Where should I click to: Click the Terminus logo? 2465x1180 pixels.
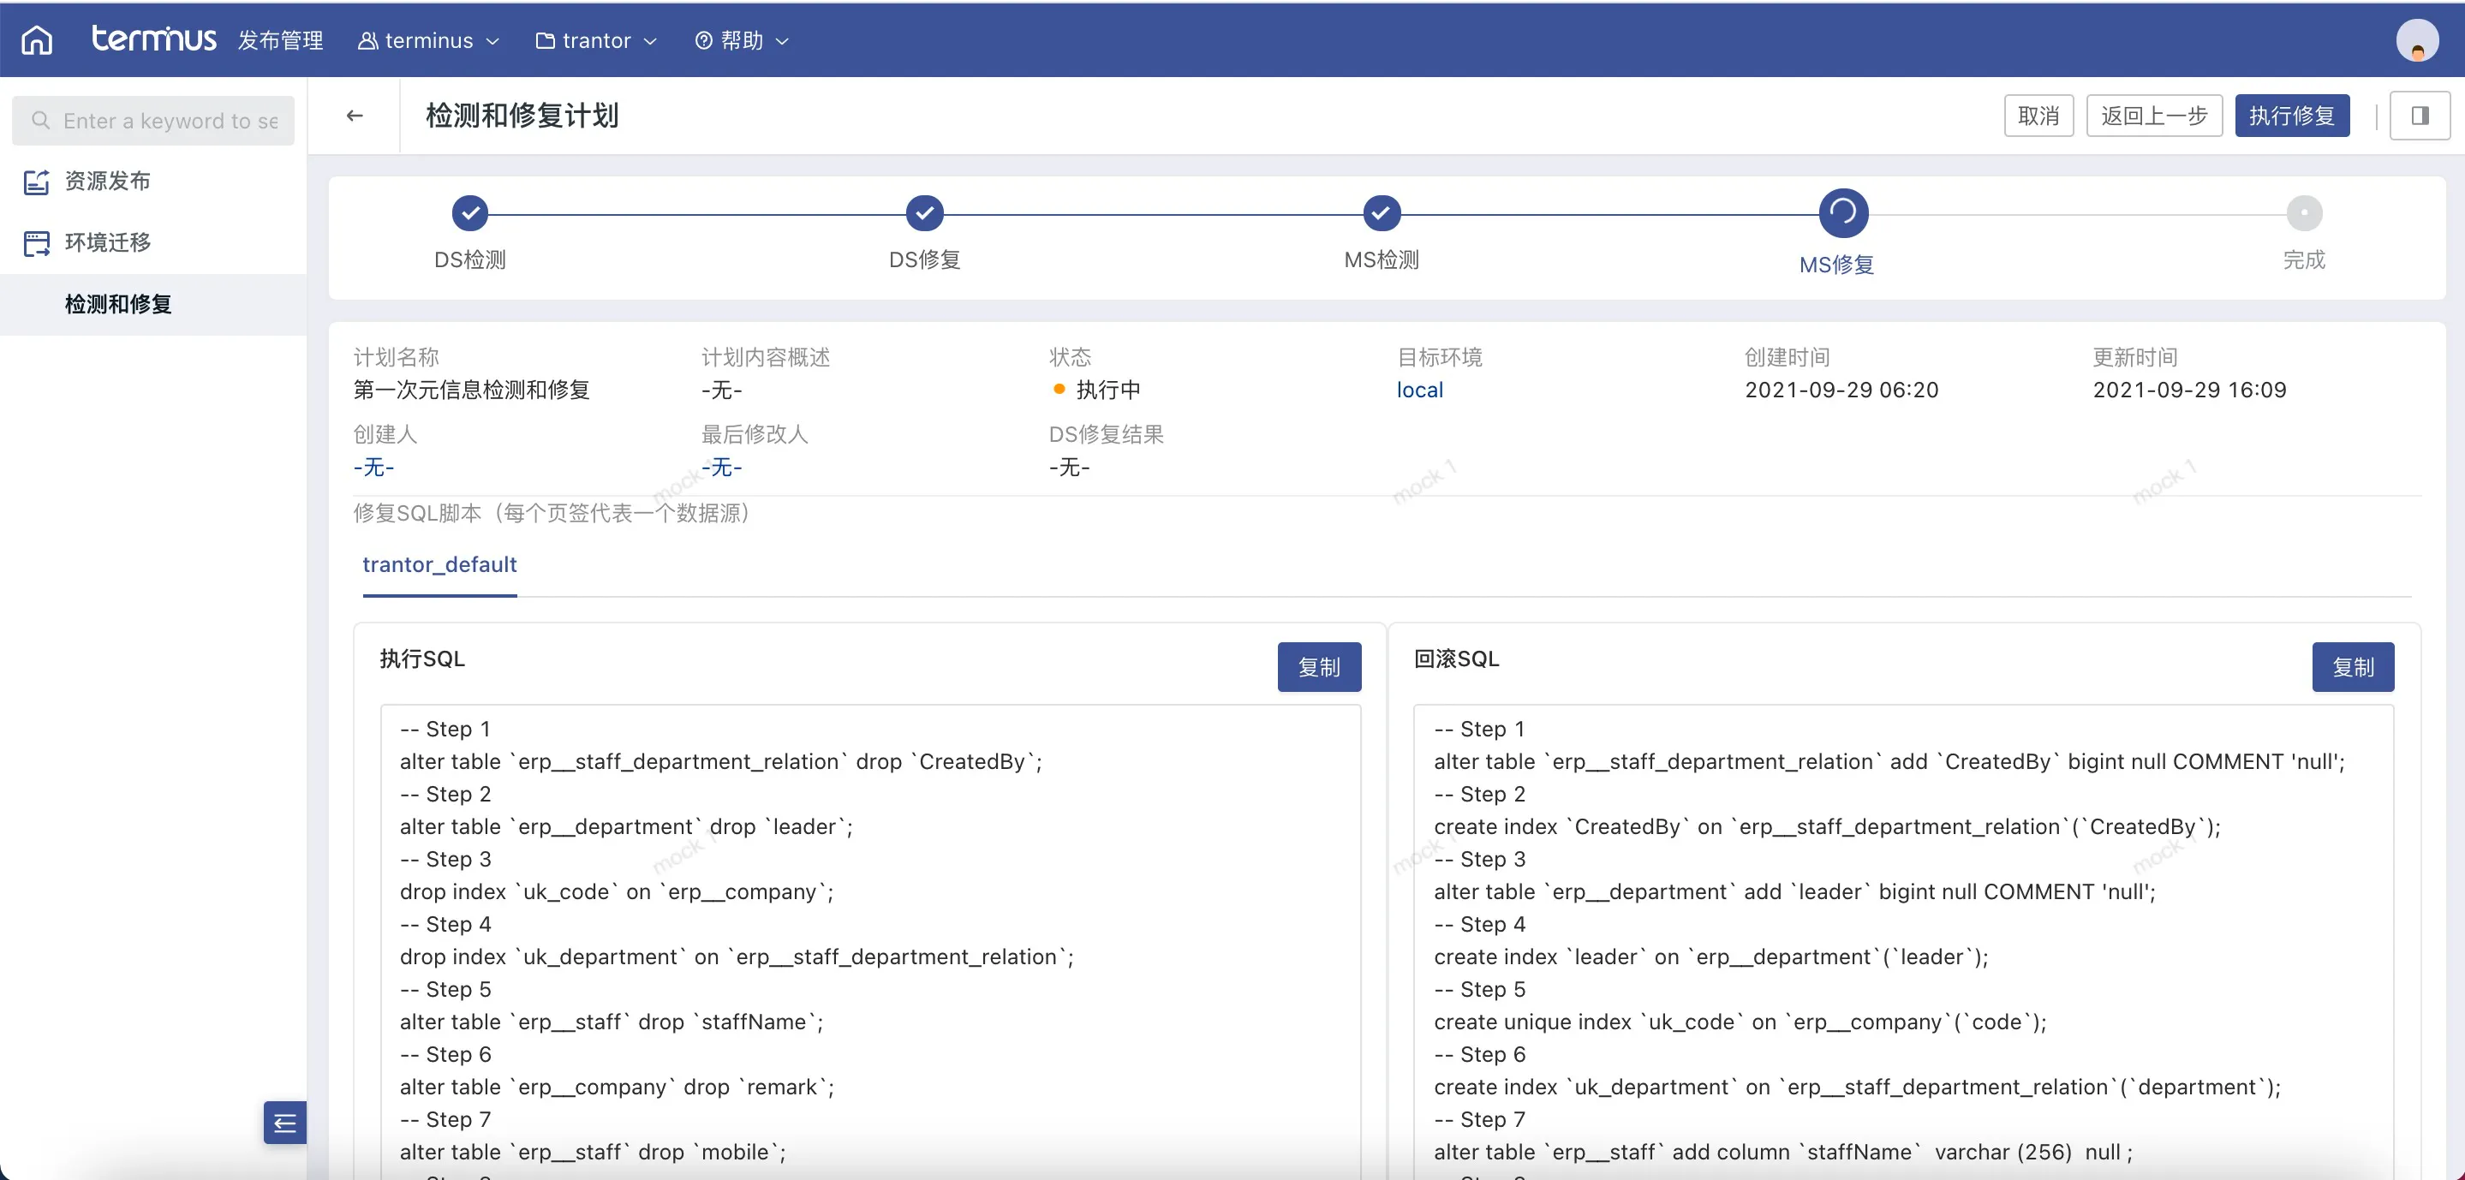pyautogui.click(x=154, y=39)
